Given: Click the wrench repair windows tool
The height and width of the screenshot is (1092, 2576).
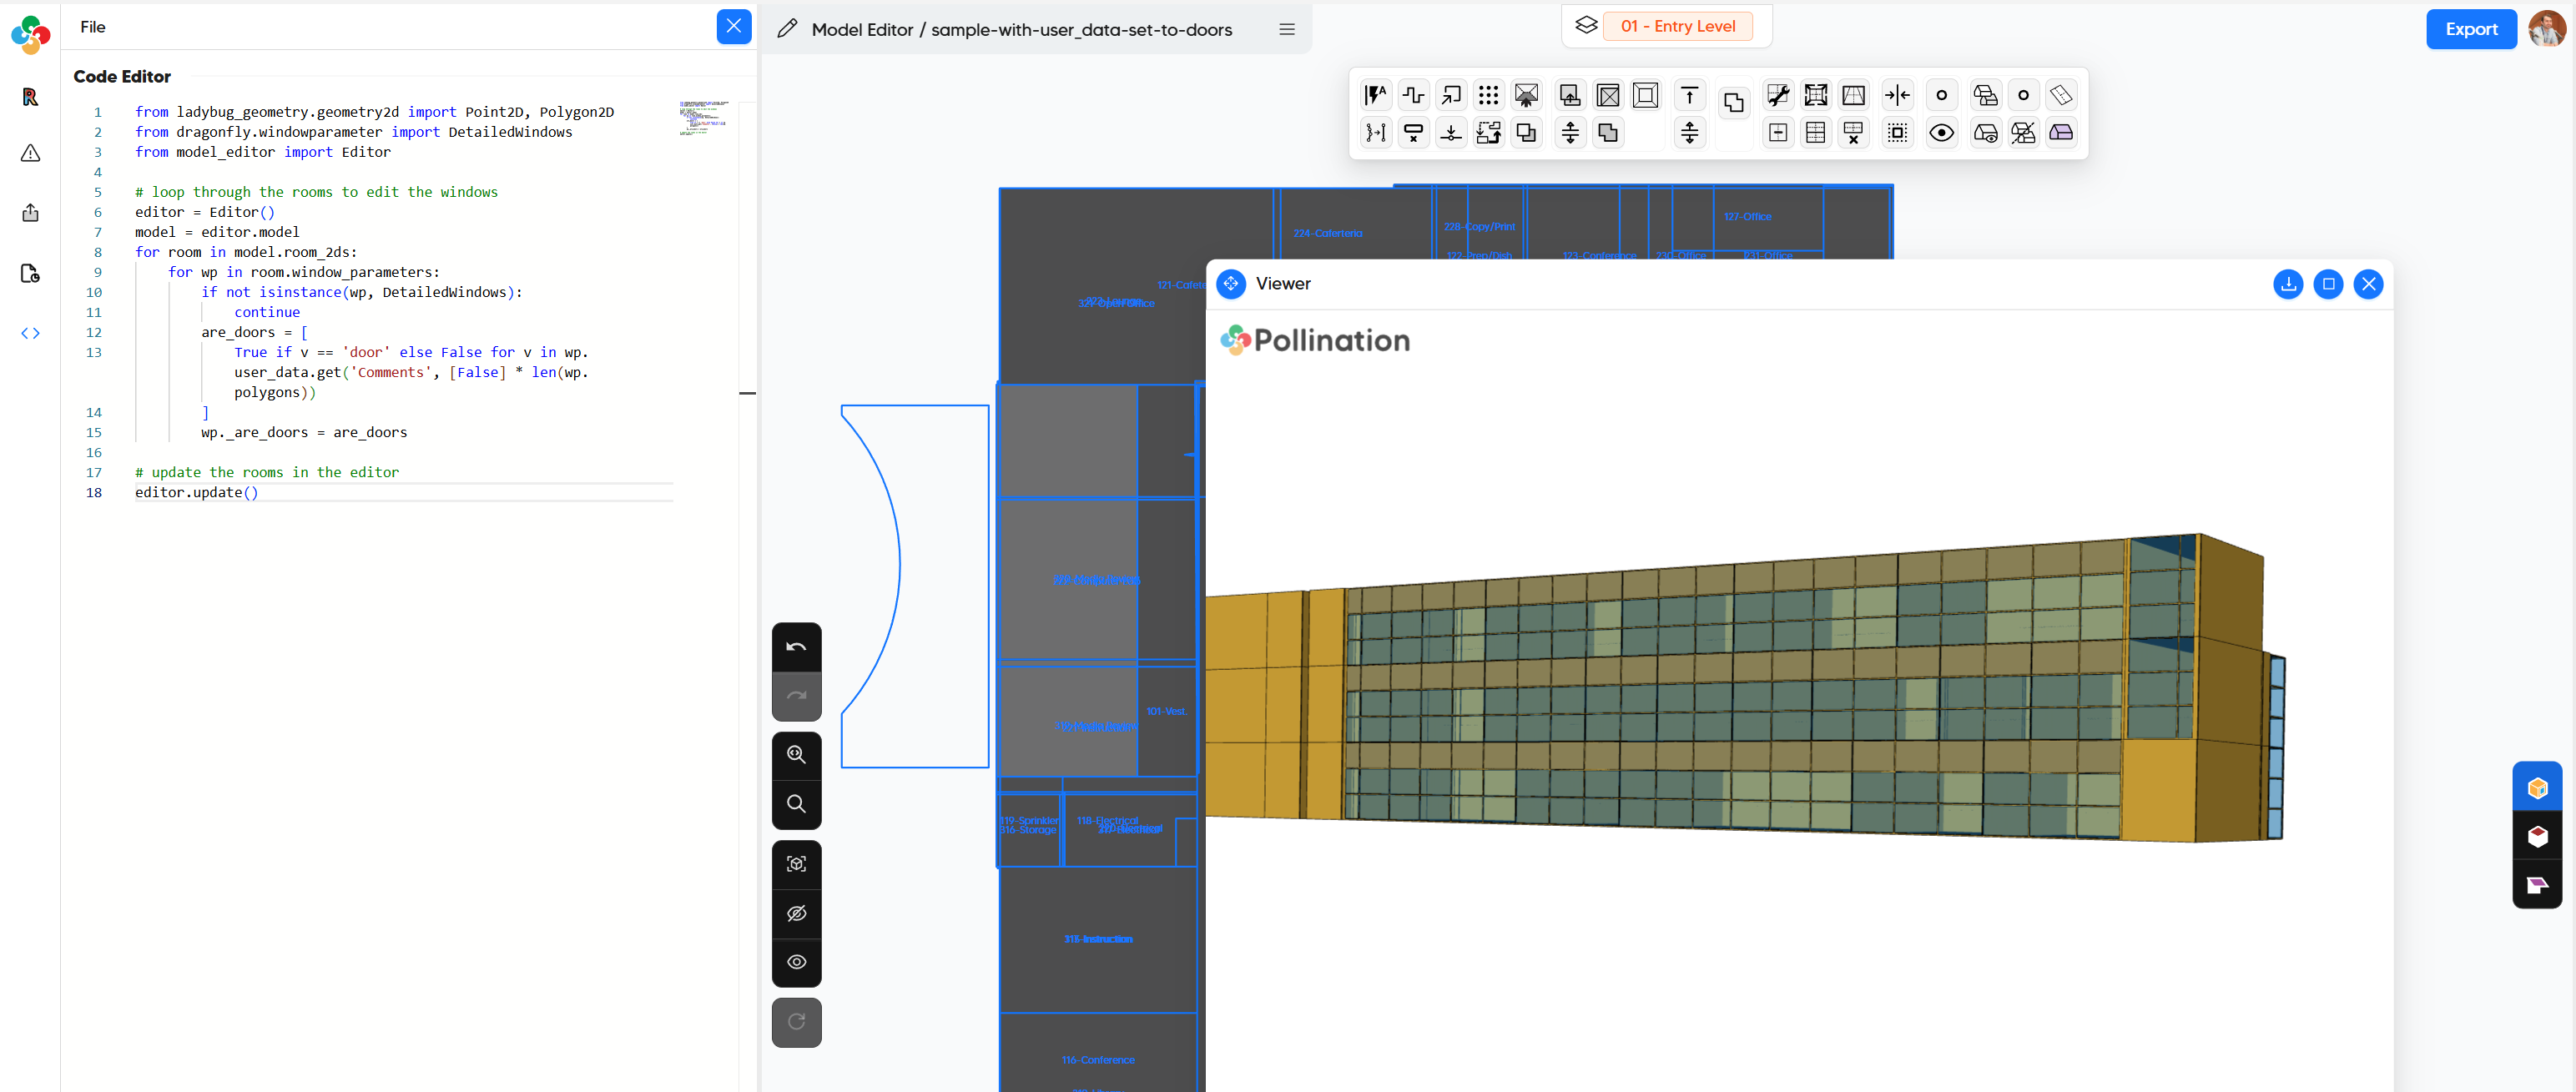Looking at the screenshot, I should (x=1777, y=95).
